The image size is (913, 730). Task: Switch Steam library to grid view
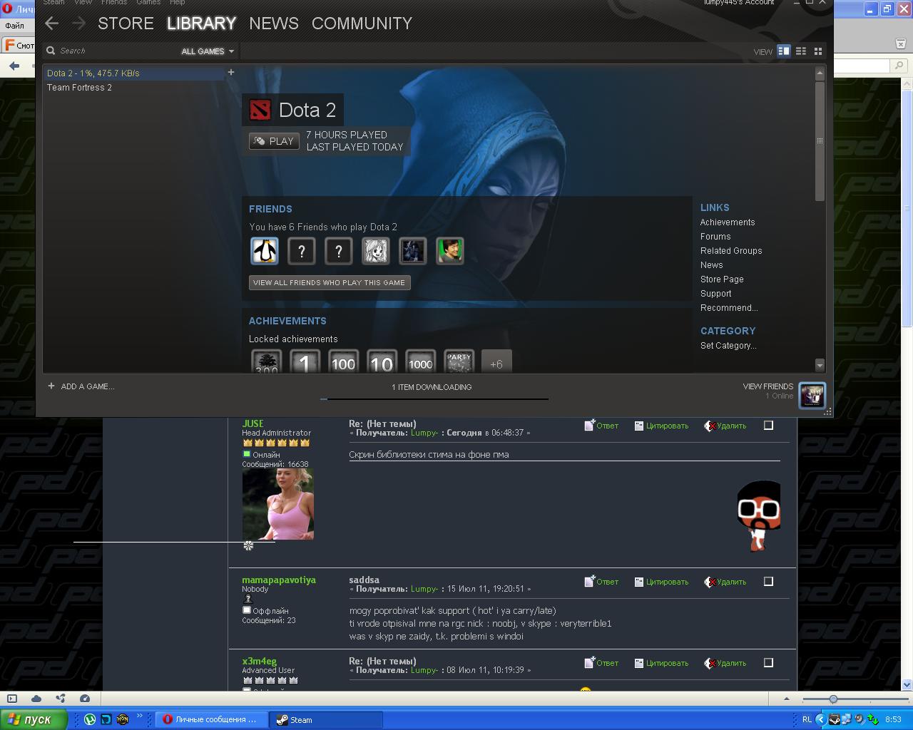pos(818,51)
